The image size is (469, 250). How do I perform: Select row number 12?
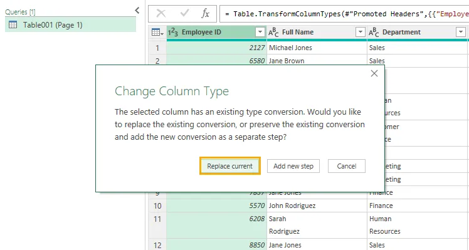click(157, 245)
